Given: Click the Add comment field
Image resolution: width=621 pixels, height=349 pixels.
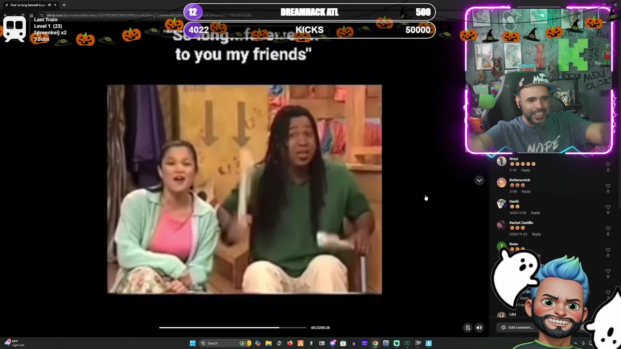Looking at the screenshot, I should pos(539,328).
